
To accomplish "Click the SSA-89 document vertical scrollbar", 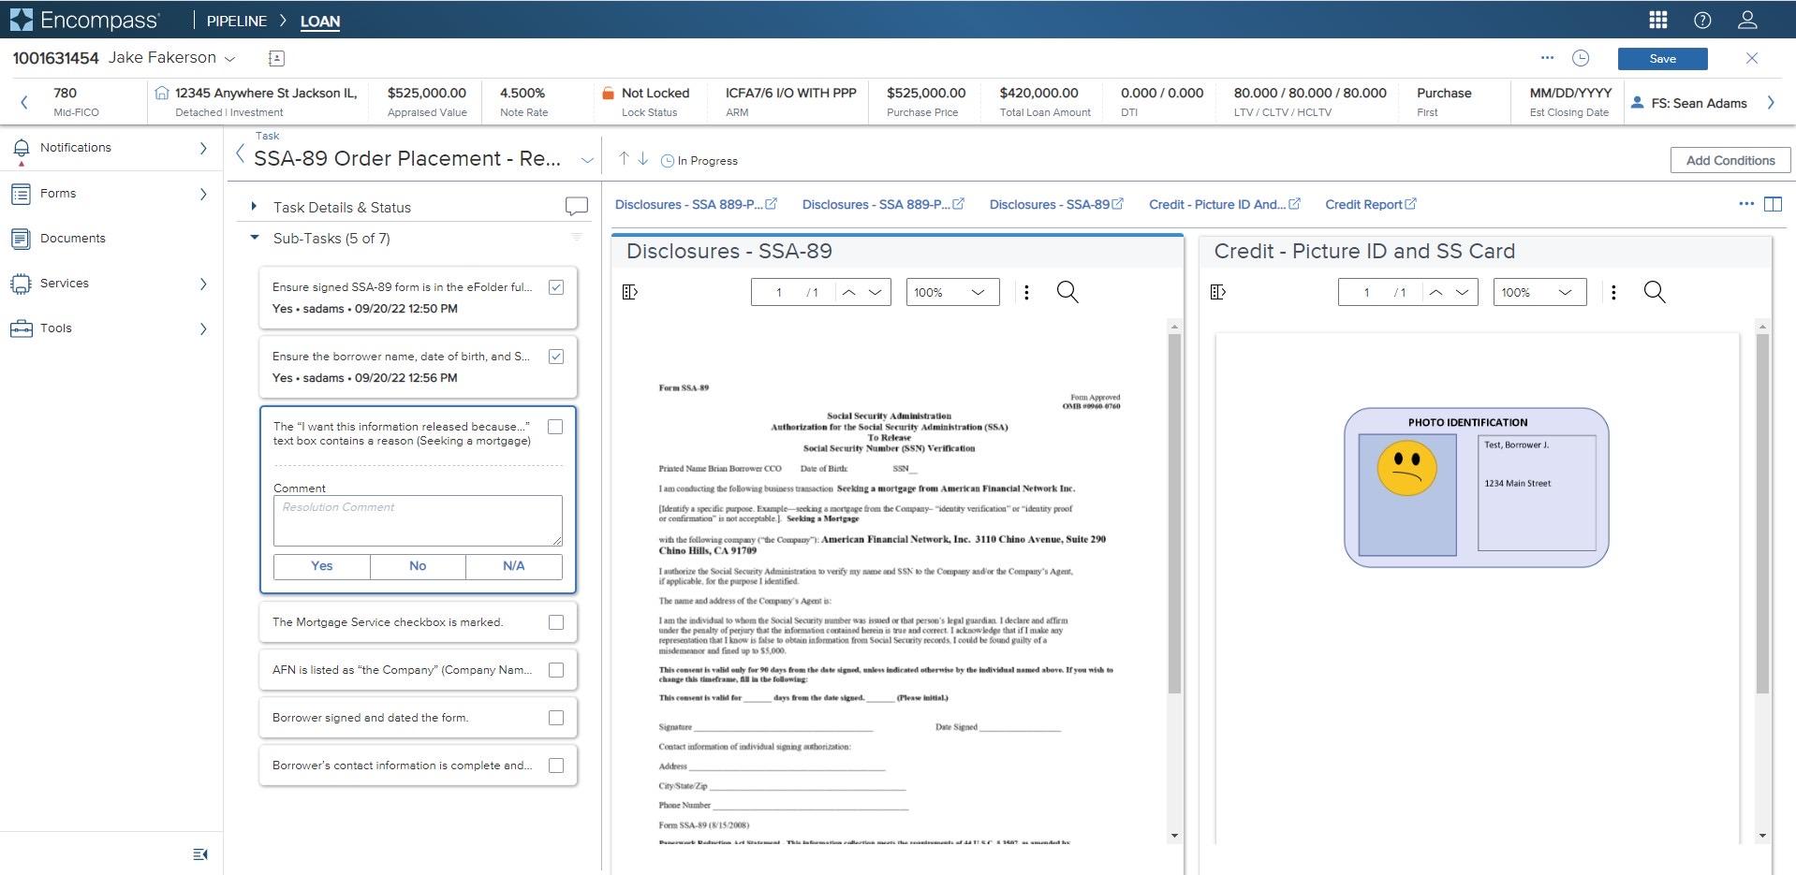I will pyautogui.click(x=1174, y=515).
